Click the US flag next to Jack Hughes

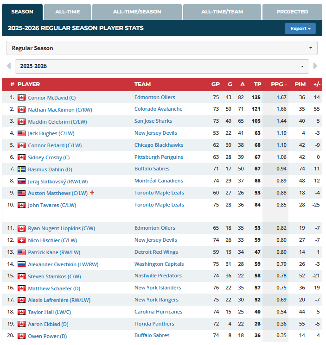(x=21, y=133)
